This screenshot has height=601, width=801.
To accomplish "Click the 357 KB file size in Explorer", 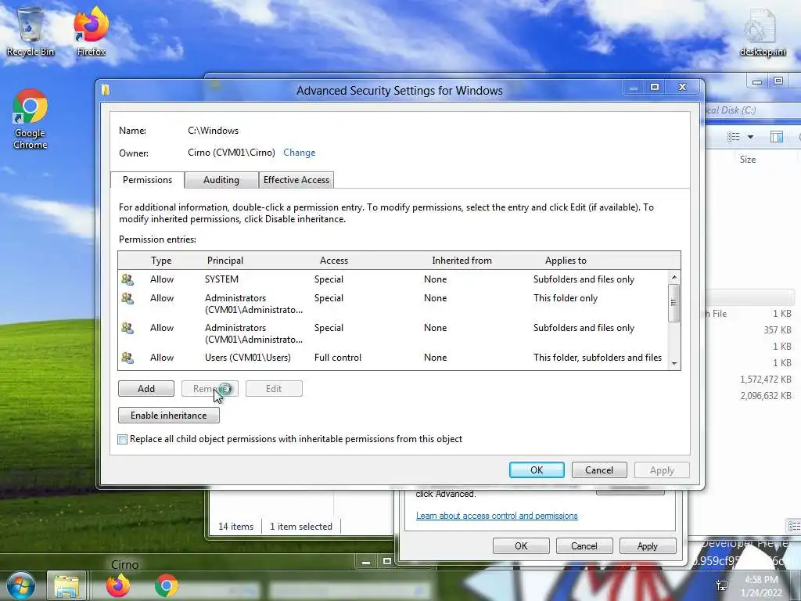I will point(777,330).
